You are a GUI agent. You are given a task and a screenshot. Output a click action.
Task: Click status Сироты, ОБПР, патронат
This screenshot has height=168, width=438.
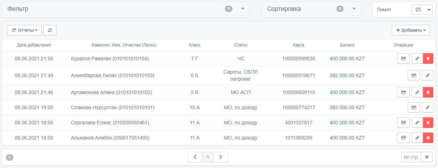tap(241, 75)
